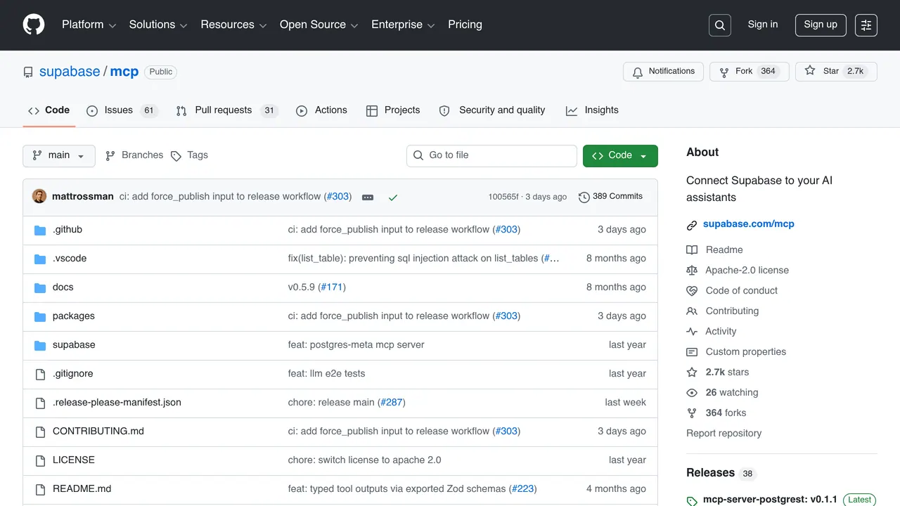Open commit hash 100565f
The width and height of the screenshot is (900, 506).
(x=503, y=197)
